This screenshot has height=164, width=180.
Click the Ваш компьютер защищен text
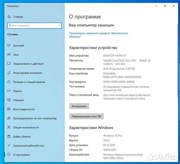(x=92, y=25)
